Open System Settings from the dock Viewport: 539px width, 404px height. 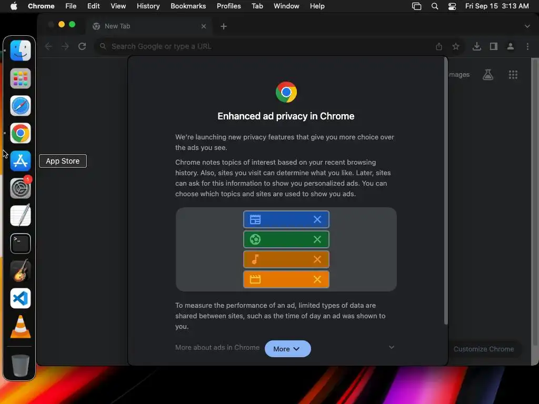[x=21, y=188]
